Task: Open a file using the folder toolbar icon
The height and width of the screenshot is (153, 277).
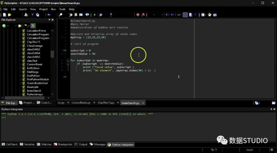Action: [x=9, y=15]
